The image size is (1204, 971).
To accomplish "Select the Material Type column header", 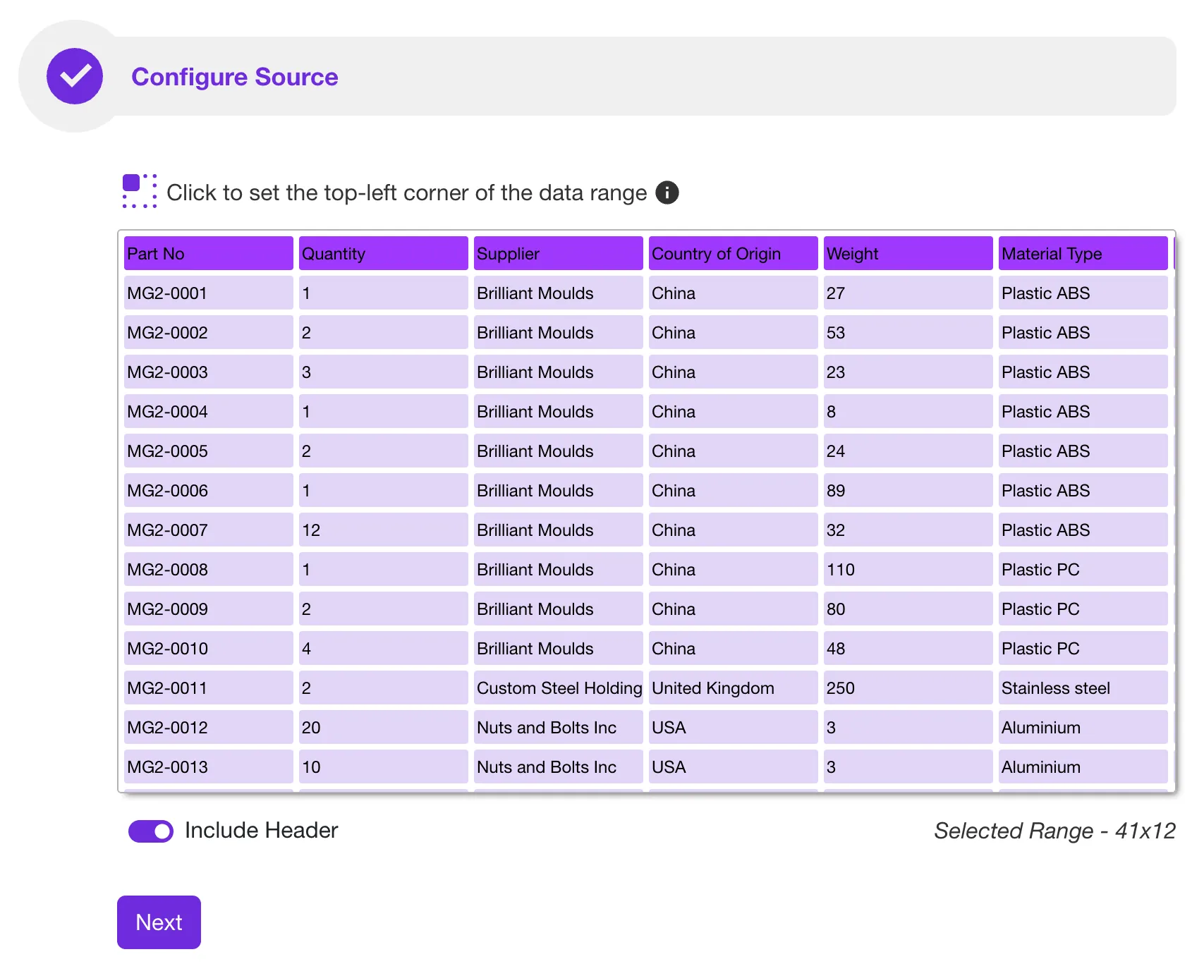I will (1082, 253).
